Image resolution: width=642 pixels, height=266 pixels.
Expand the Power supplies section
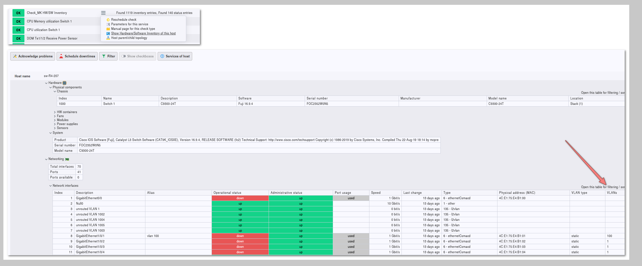tap(55, 124)
